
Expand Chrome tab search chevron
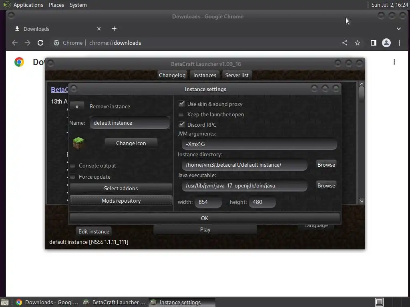[x=399, y=29]
